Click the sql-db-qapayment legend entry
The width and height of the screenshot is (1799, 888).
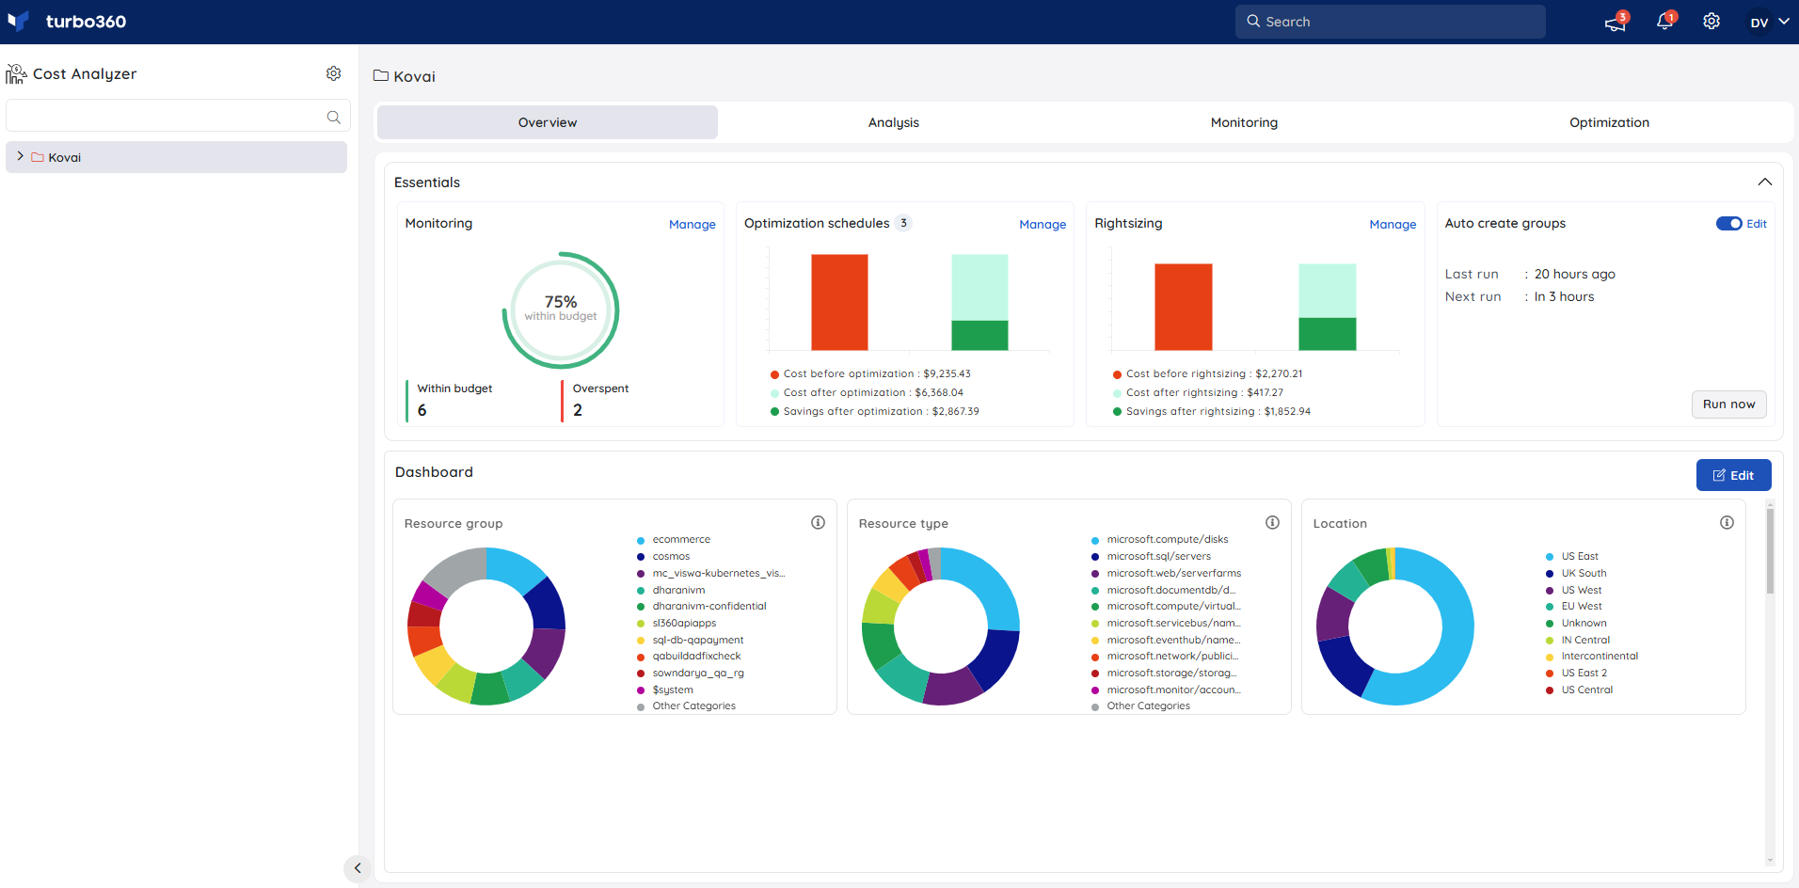[x=690, y=641]
